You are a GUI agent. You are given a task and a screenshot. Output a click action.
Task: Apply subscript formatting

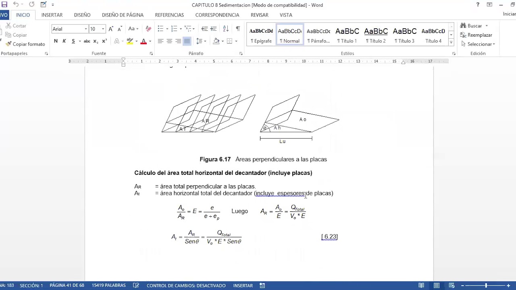click(x=96, y=41)
